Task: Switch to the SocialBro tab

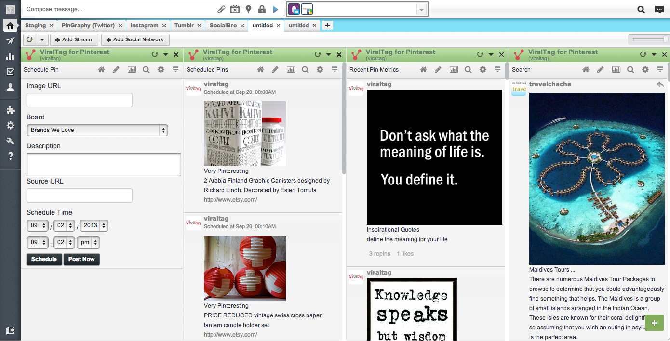Action: tap(223, 26)
